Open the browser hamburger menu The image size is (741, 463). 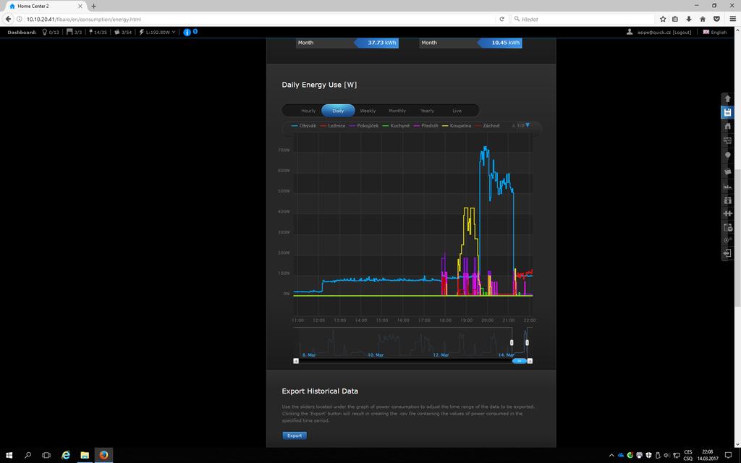pyautogui.click(x=732, y=19)
